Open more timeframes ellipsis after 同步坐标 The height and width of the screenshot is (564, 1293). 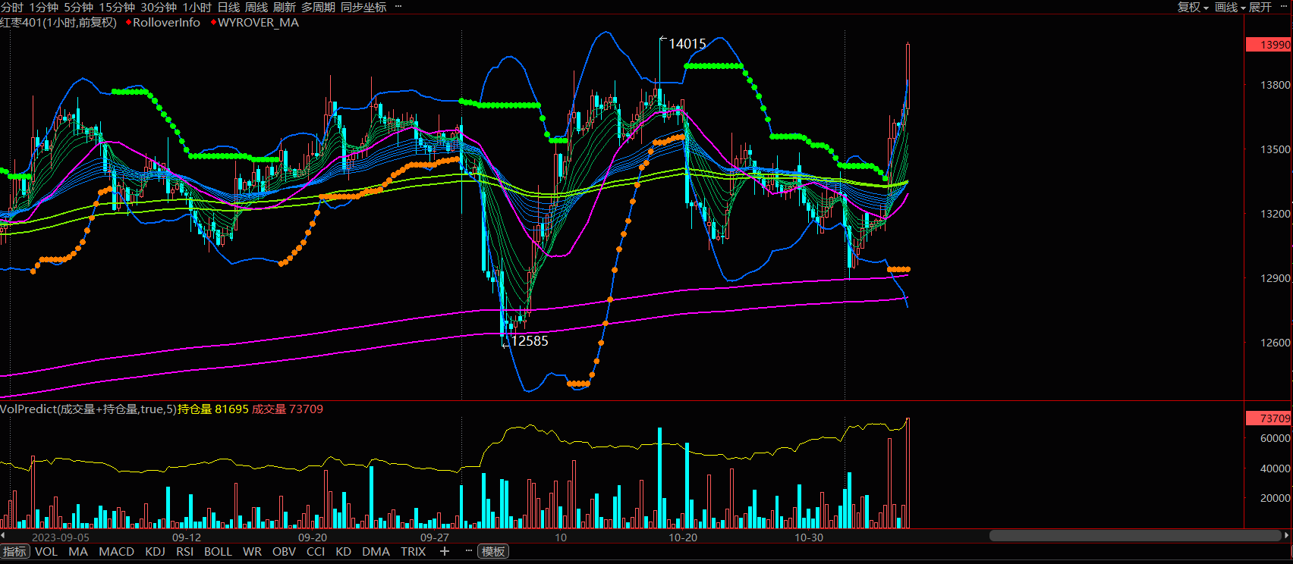coord(399,7)
